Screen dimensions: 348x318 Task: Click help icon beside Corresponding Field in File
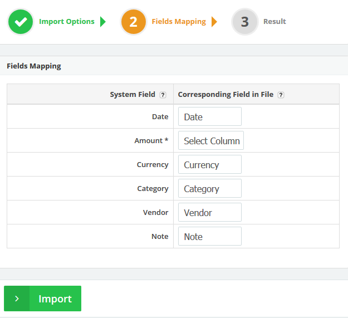tap(281, 95)
